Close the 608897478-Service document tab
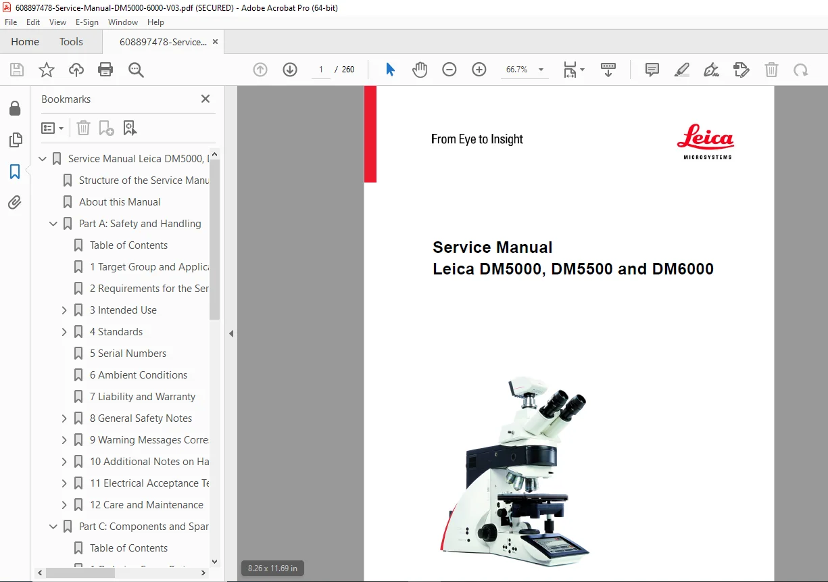This screenshot has width=828, height=582. 215,42
